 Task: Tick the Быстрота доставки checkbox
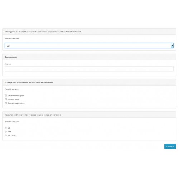pos(6,103)
